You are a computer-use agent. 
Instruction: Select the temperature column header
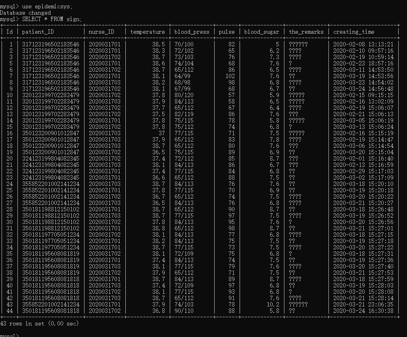tap(148, 32)
